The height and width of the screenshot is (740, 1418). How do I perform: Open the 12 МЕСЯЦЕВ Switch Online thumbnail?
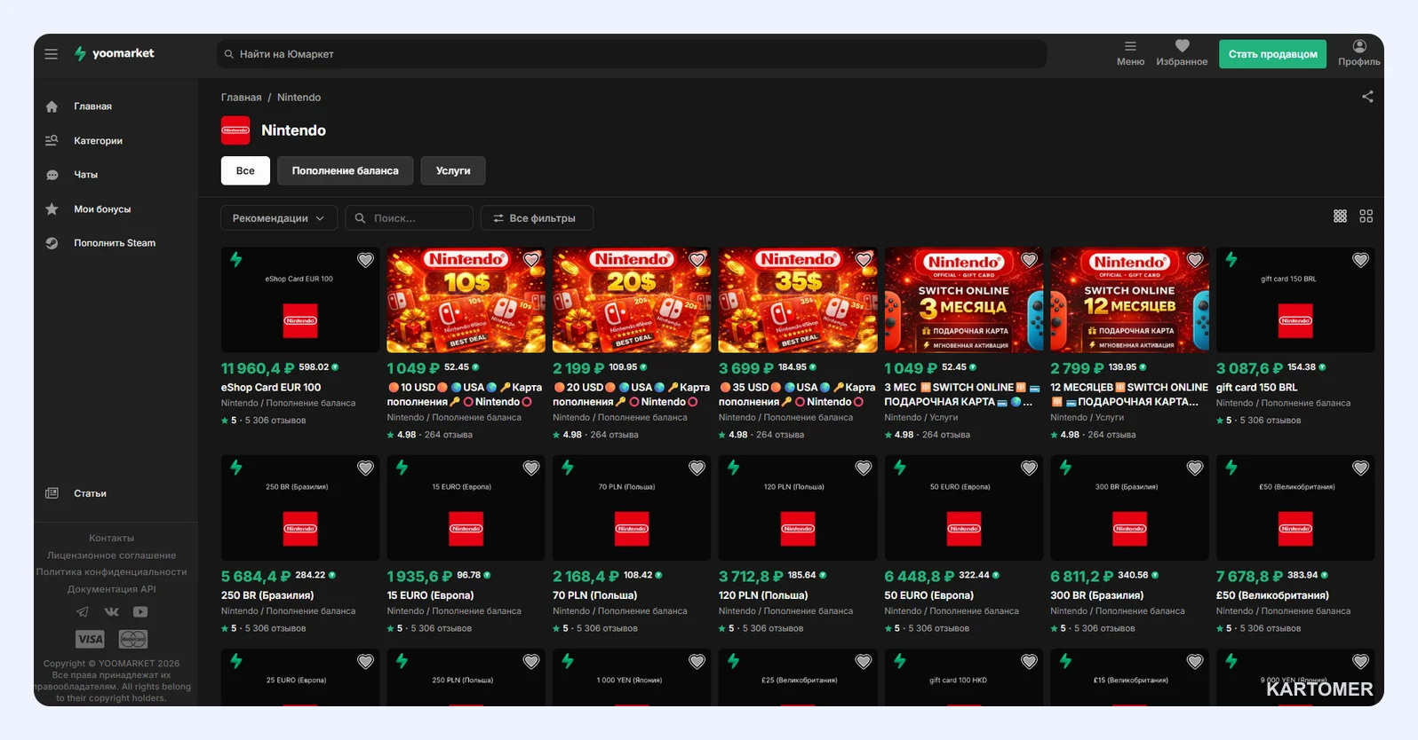[x=1129, y=300]
